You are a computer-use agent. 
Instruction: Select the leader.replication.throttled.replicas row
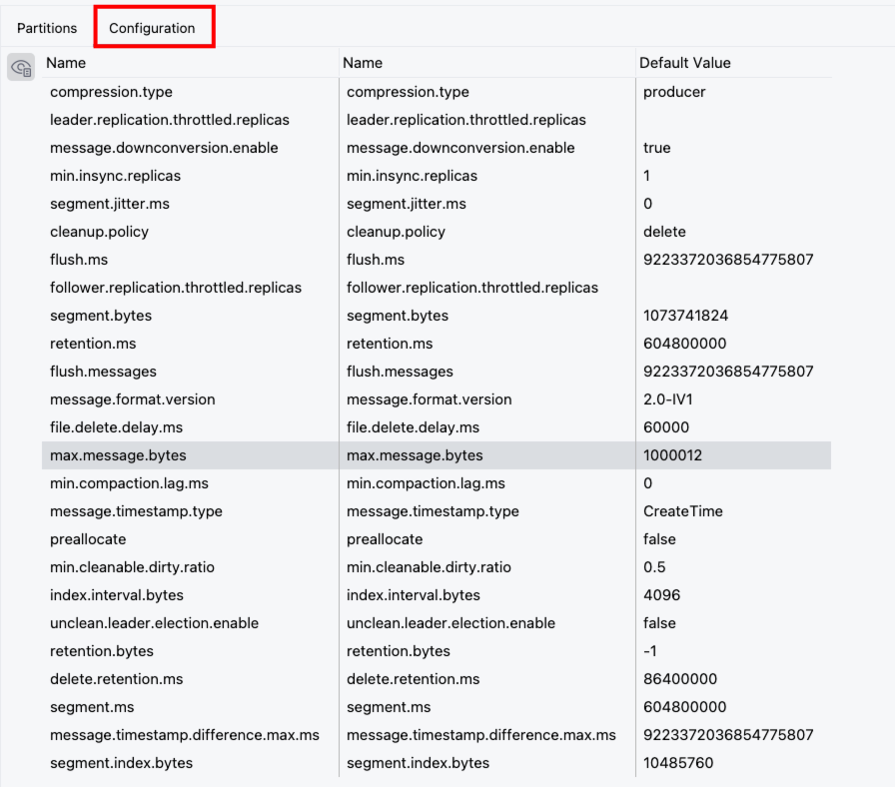tap(169, 120)
